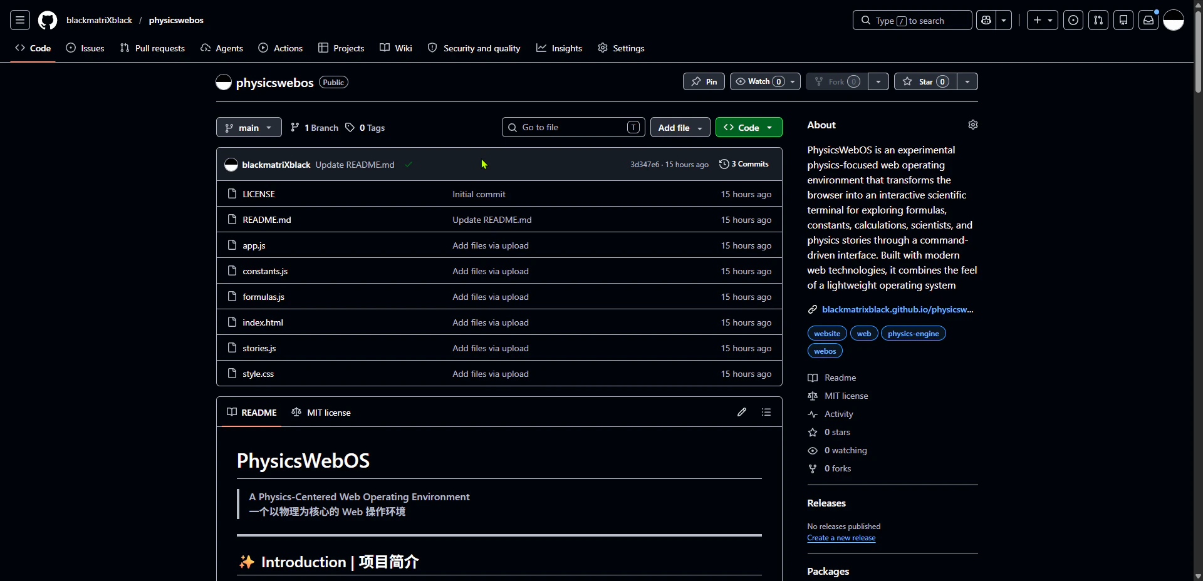Open stories.js file
The width and height of the screenshot is (1203, 581).
(x=259, y=348)
